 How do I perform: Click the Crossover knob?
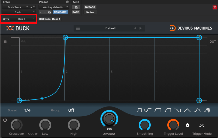pos(17,125)
